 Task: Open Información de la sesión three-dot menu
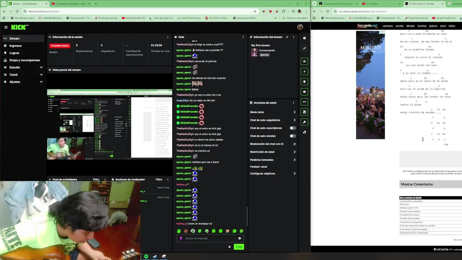click(x=167, y=37)
